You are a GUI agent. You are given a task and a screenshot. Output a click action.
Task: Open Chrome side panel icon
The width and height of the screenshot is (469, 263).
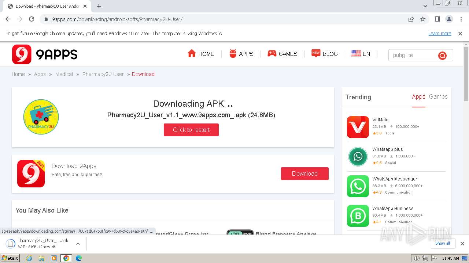[x=437, y=19]
